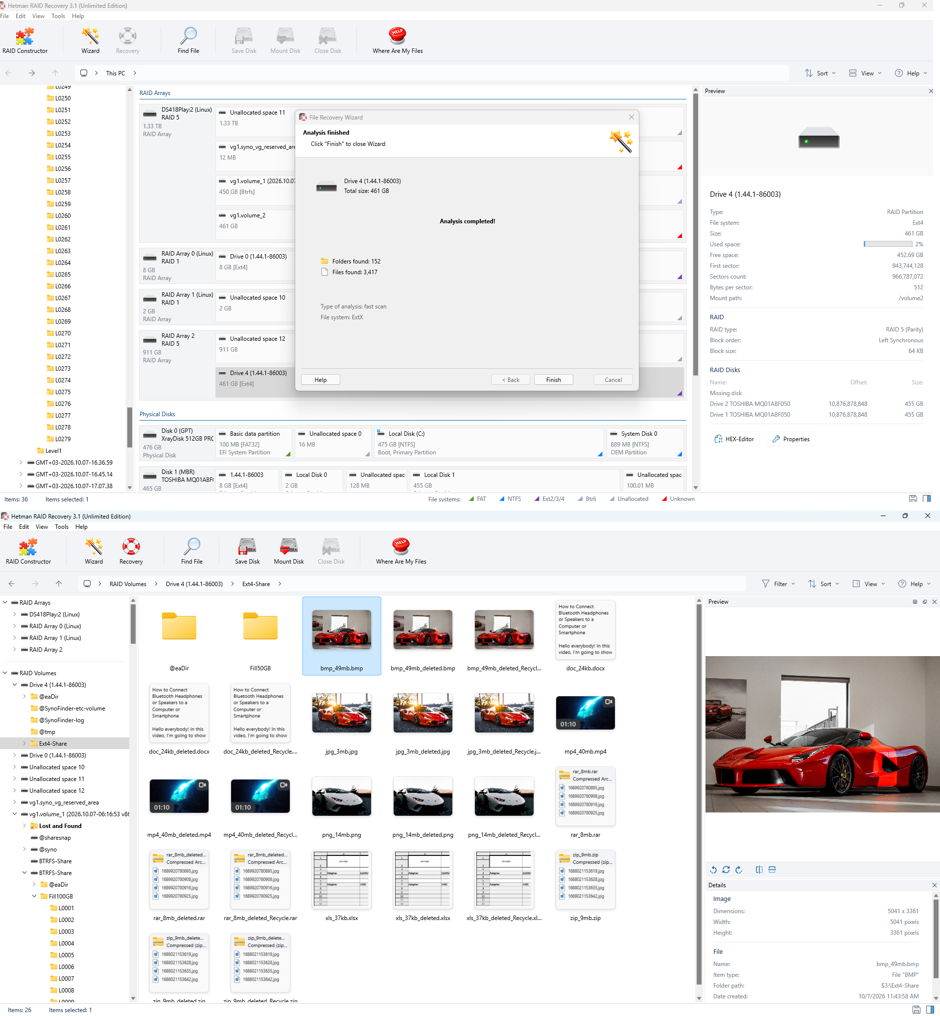Open the Filter dropdown in the lower window
The image size is (940, 1016).
778,584
